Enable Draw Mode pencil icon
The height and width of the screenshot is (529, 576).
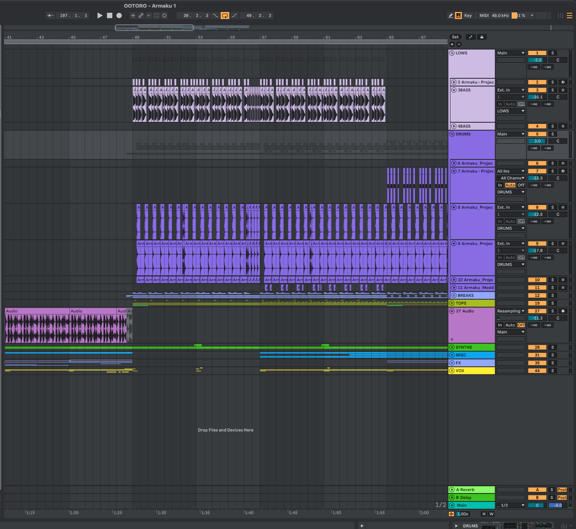point(450,16)
